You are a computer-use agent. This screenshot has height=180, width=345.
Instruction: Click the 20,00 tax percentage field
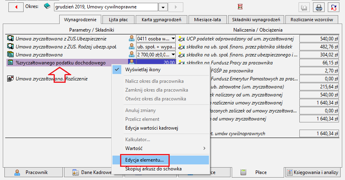(x=156, y=63)
